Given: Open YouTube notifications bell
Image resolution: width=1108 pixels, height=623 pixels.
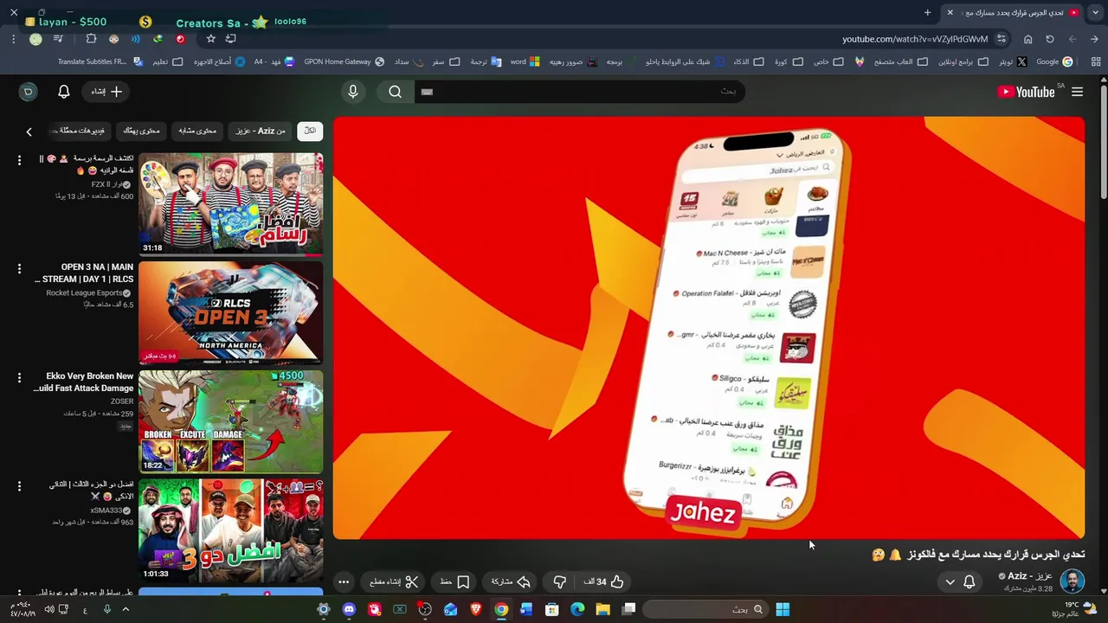Looking at the screenshot, I should (64, 92).
